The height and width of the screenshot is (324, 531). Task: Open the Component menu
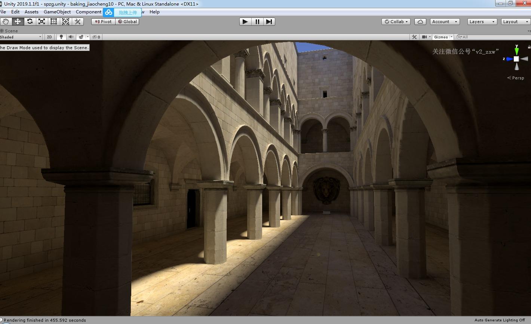89,12
